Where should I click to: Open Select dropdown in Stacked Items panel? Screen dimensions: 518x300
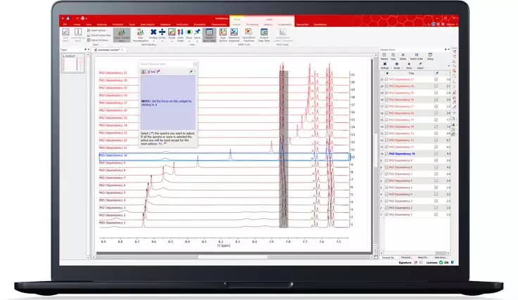(x=425, y=68)
